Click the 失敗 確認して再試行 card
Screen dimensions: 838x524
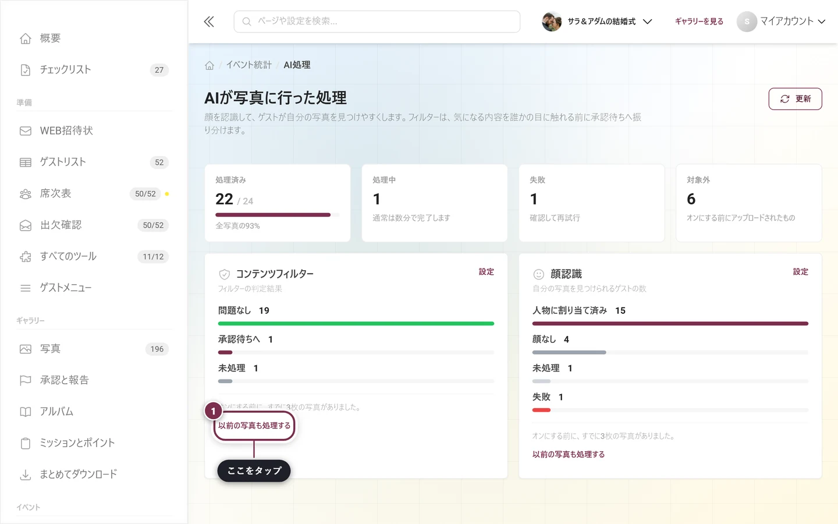pyautogui.click(x=592, y=203)
